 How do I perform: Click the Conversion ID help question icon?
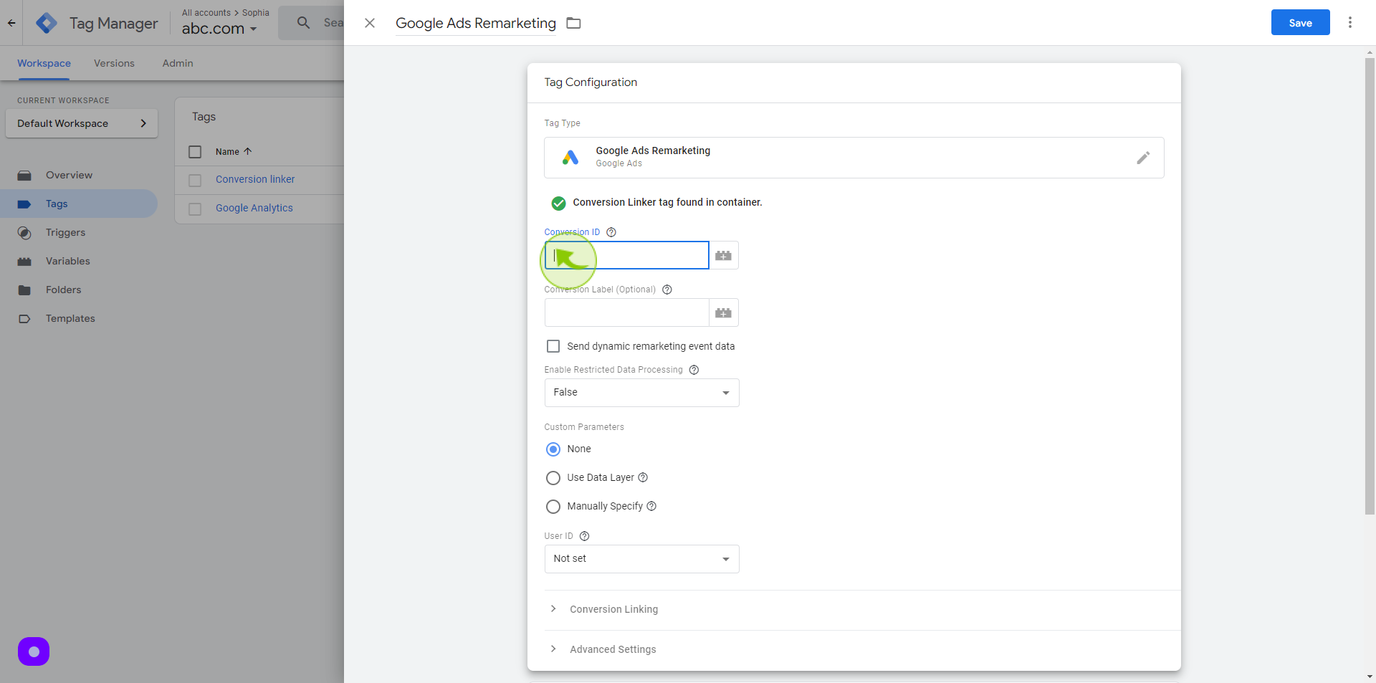pyautogui.click(x=611, y=232)
